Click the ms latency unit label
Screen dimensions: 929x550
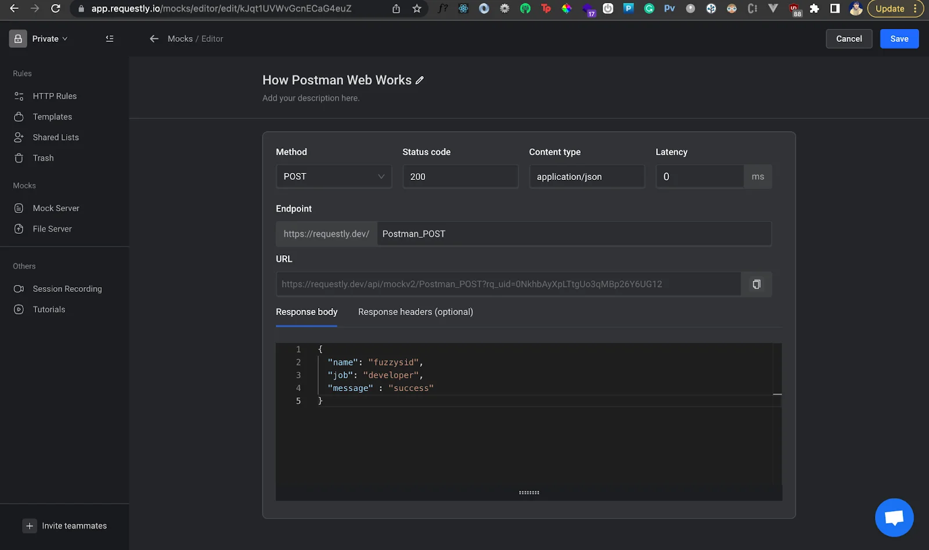(x=758, y=176)
